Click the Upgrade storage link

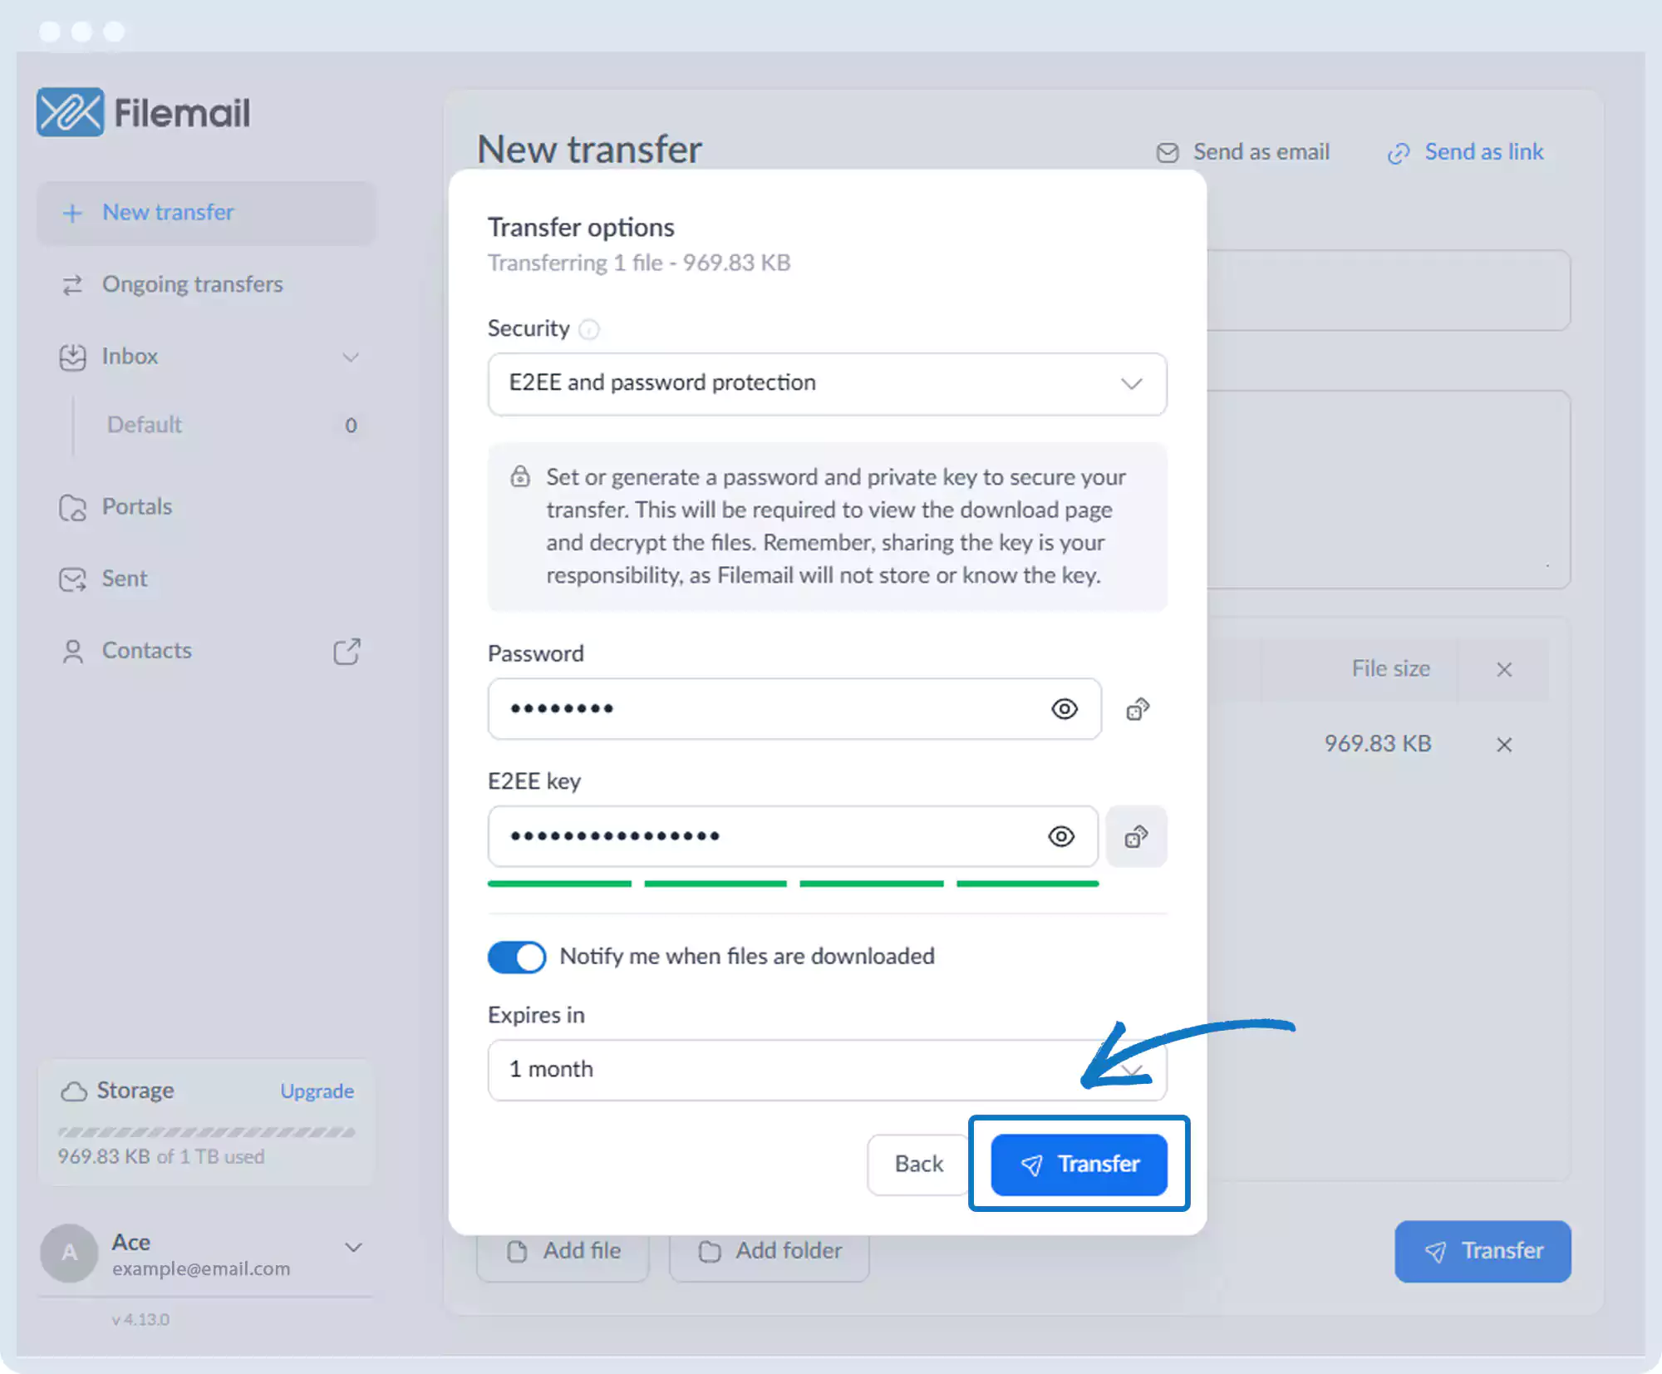(x=317, y=1091)
